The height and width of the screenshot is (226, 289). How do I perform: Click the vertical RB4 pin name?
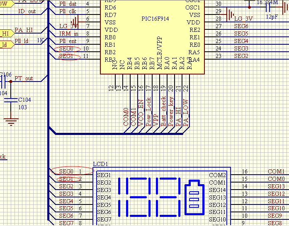click(129, 63)
